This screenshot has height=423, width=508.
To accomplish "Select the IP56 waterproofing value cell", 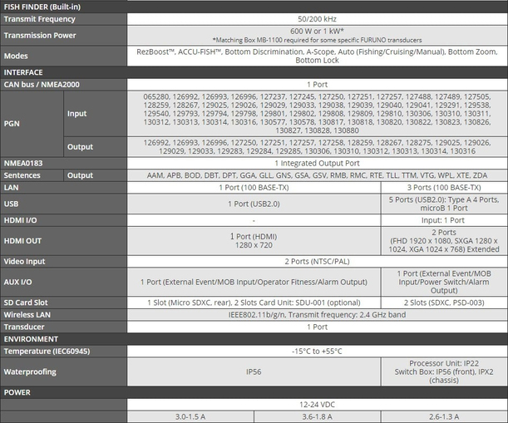I will pyautogui.click(x=254, y=371).
